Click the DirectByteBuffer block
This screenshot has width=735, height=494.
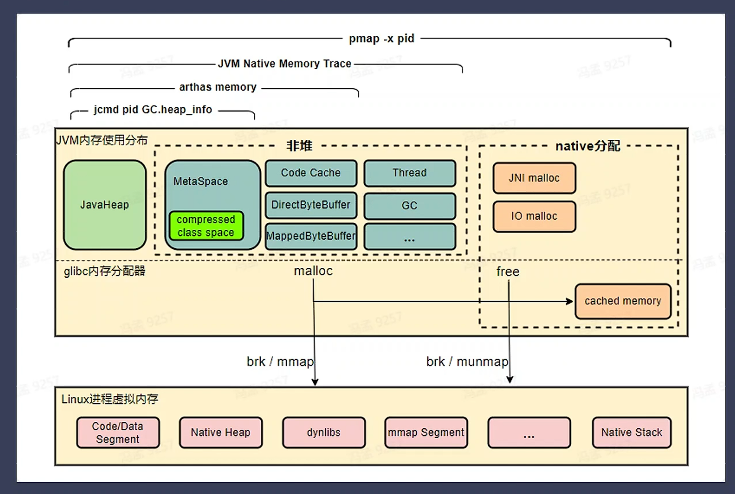311,205
